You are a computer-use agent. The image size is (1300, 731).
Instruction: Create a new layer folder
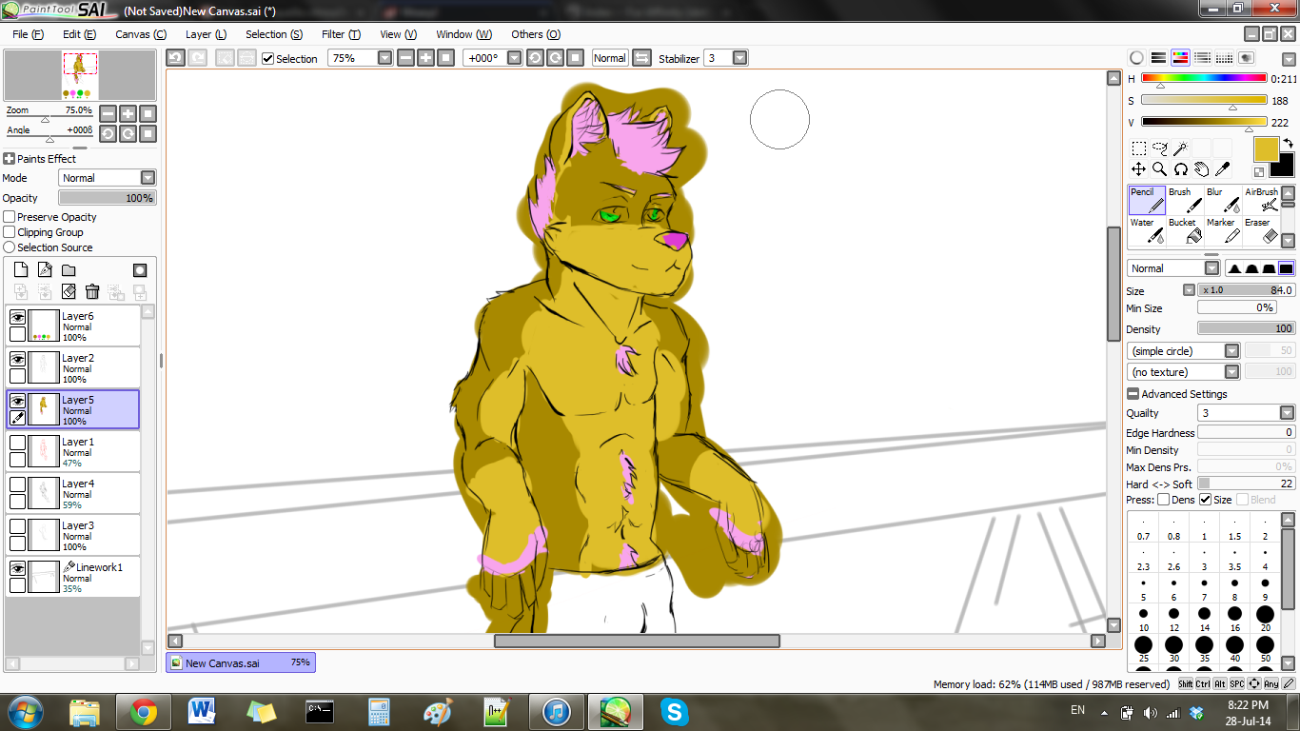pos(69,270)
